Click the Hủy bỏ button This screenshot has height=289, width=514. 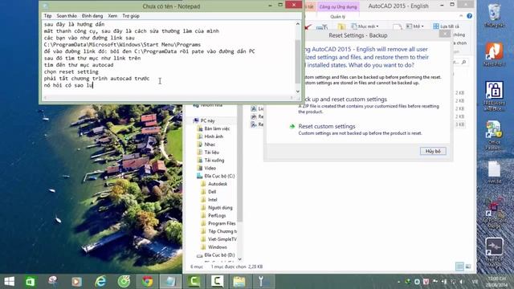[433, 151]
